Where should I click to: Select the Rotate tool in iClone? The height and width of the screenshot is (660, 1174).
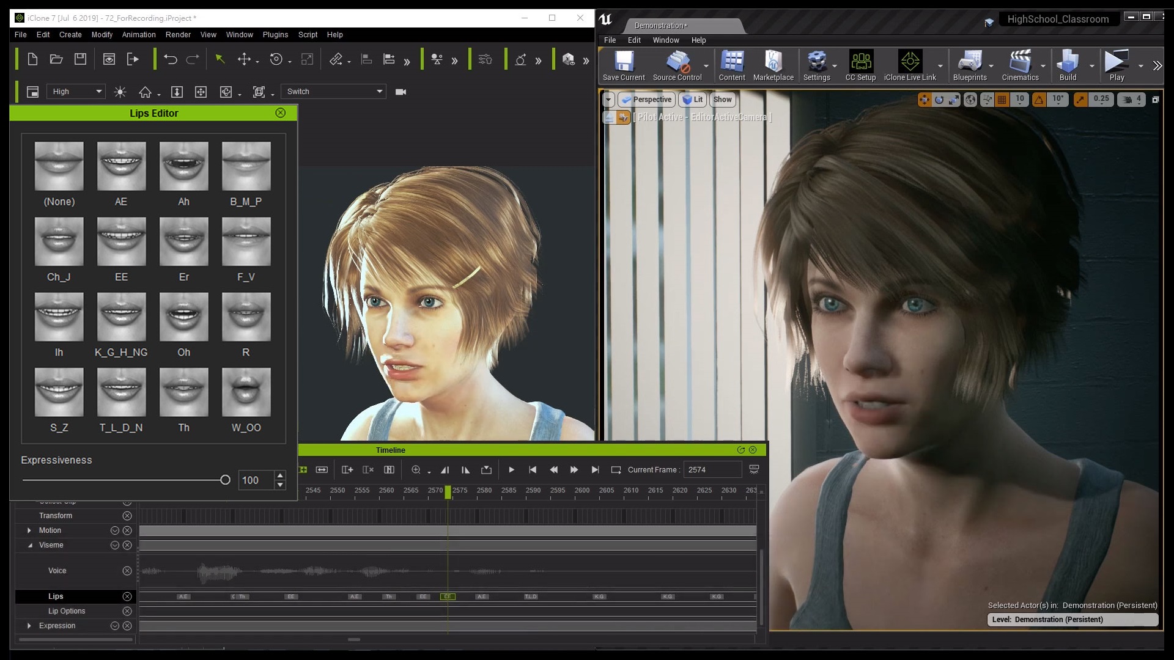(x=276, y=59)
